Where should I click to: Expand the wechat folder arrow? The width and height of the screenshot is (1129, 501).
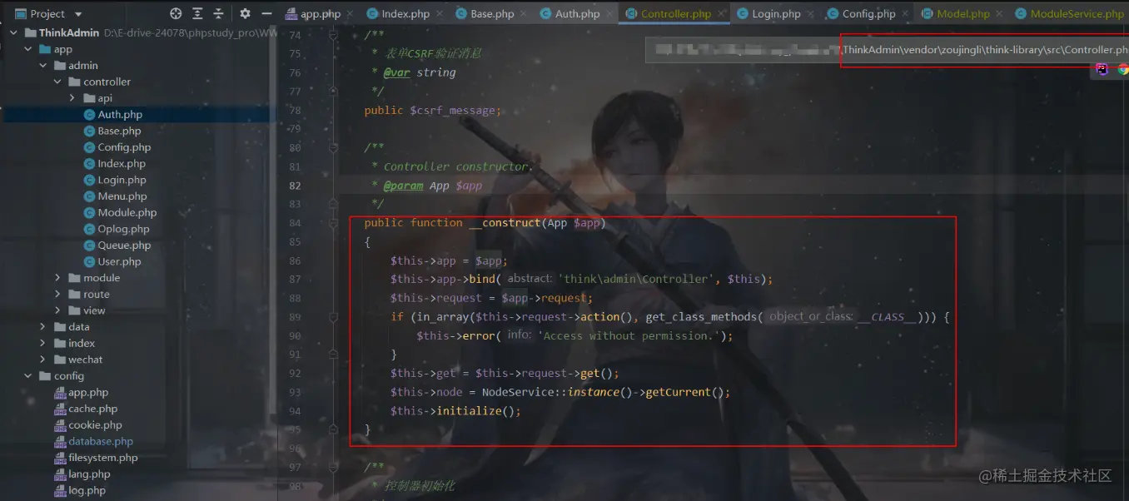pos(43,360)
